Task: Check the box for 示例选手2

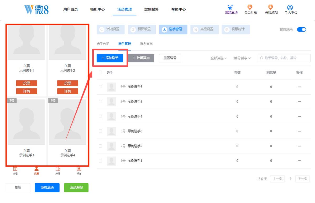Action: point(100,146)
